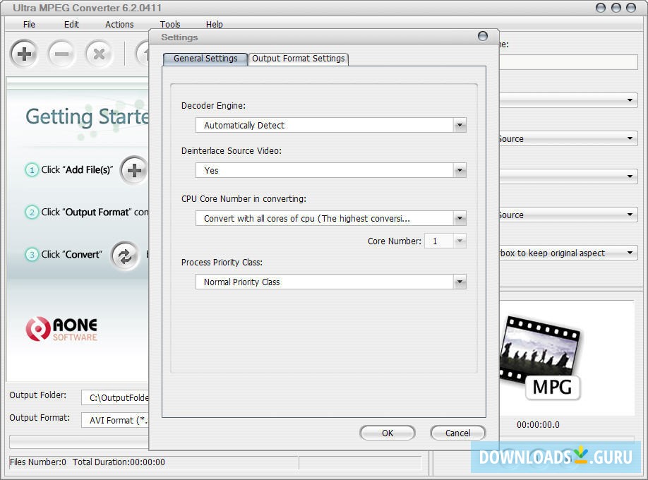Click the Process Priority Class label
The height and width of the screenshot is (480, 648).
tap(222, 263)
